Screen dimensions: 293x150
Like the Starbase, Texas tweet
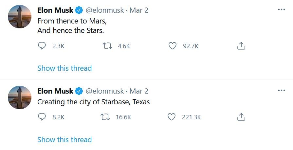click(x=172, y=117)
